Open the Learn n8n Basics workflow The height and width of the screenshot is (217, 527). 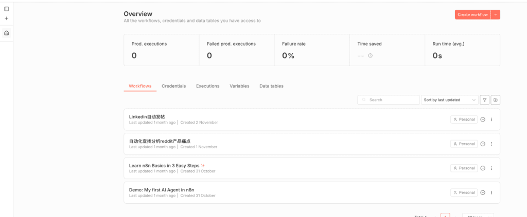164,165
